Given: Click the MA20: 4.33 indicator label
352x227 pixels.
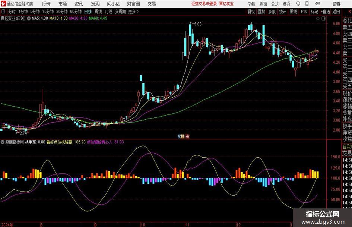Looking at the screenshot, I should click(78, 18).
